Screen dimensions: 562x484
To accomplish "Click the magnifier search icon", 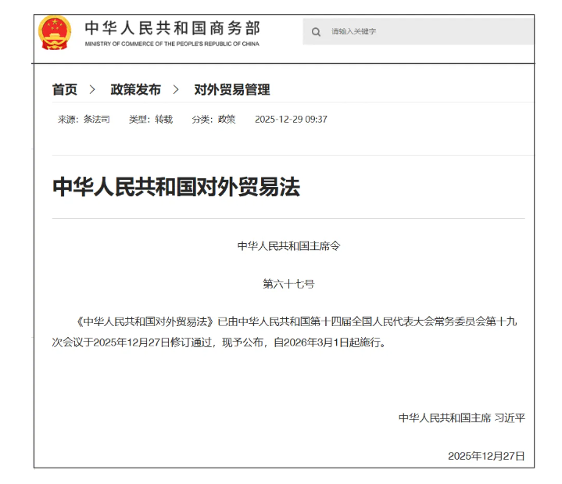I will (x=316, y=32).
